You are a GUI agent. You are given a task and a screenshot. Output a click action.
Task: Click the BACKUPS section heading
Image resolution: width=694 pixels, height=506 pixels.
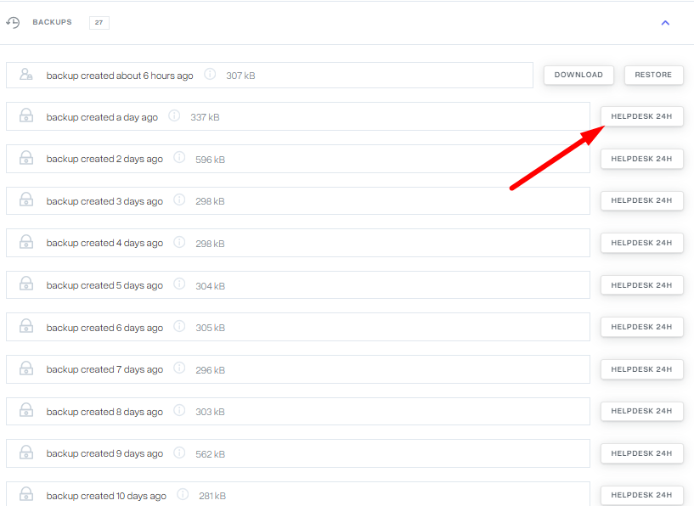(52, 22)
